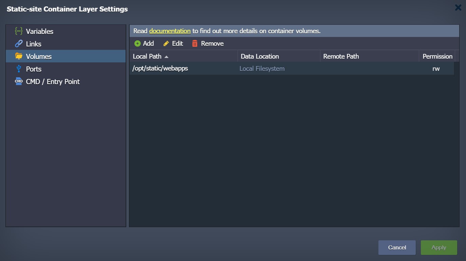Open the Ports section
The image size is (466, 261).
(34, 69)
